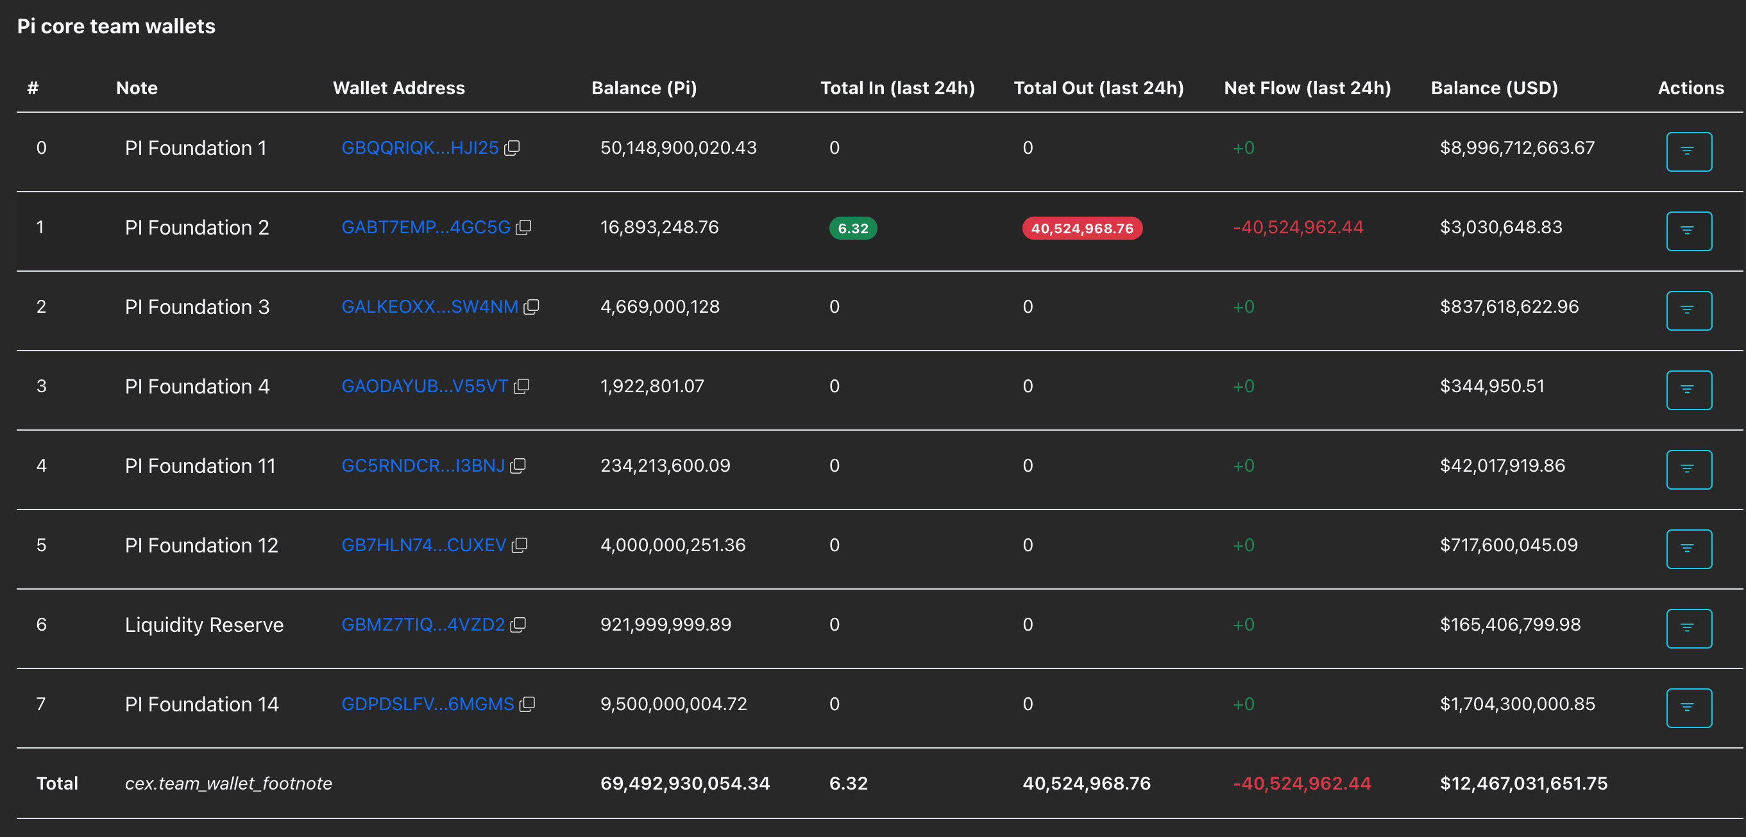The image size is (1746, 837).
Task: Copy the GB7HLN74...CUXEV address icon
Action: click(519, 545)
